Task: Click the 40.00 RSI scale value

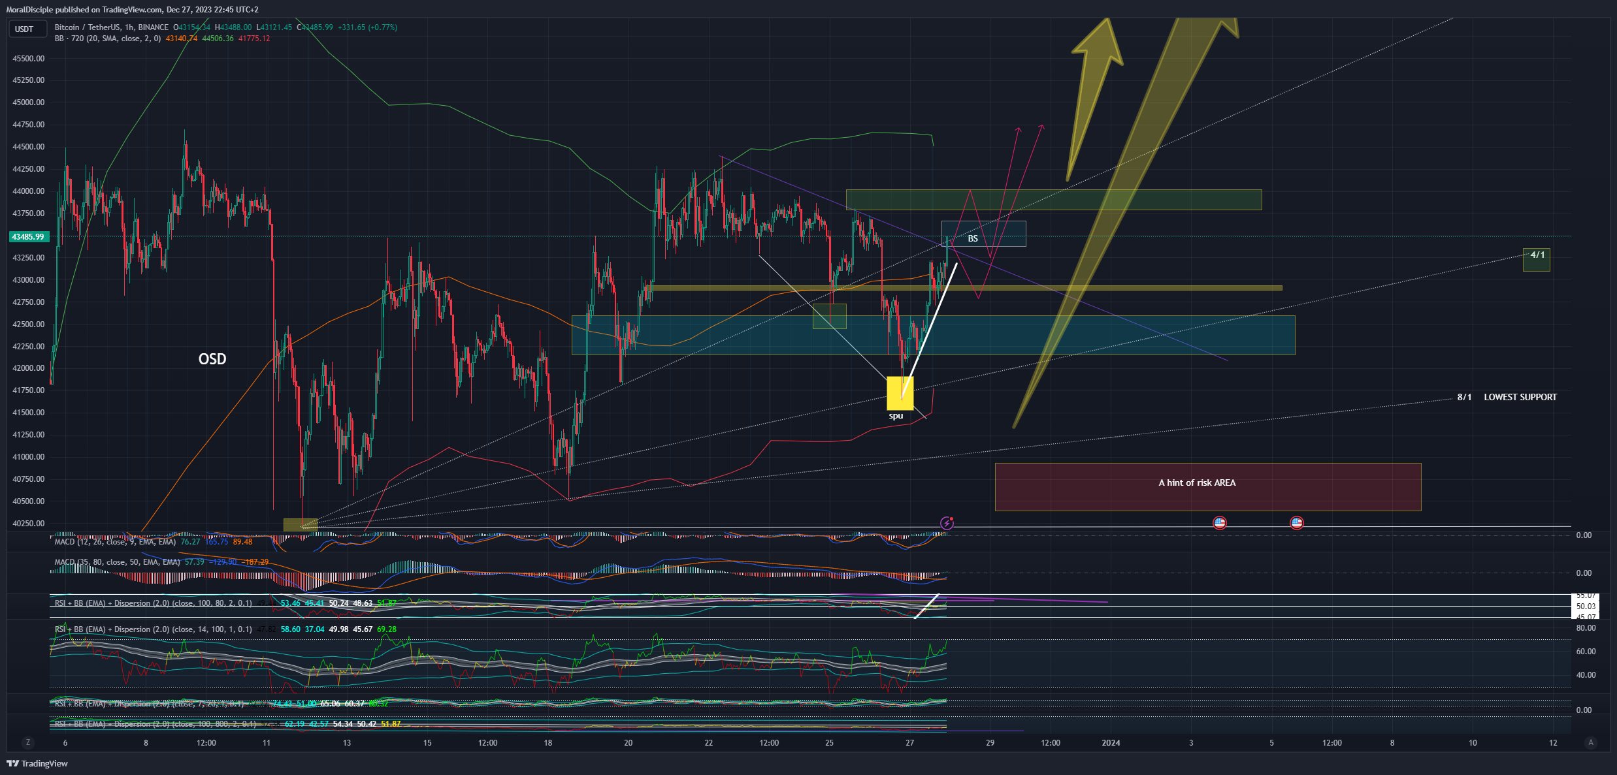Action: [1586, 675]
